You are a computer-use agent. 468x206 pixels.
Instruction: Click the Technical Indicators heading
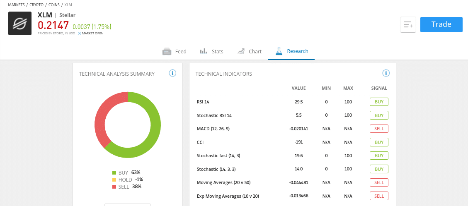point(224,74)
